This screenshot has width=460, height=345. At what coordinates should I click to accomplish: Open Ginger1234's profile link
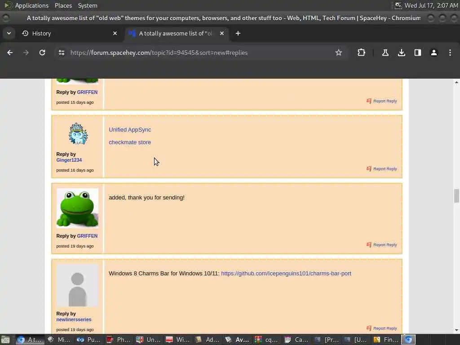tap(69, 160)
